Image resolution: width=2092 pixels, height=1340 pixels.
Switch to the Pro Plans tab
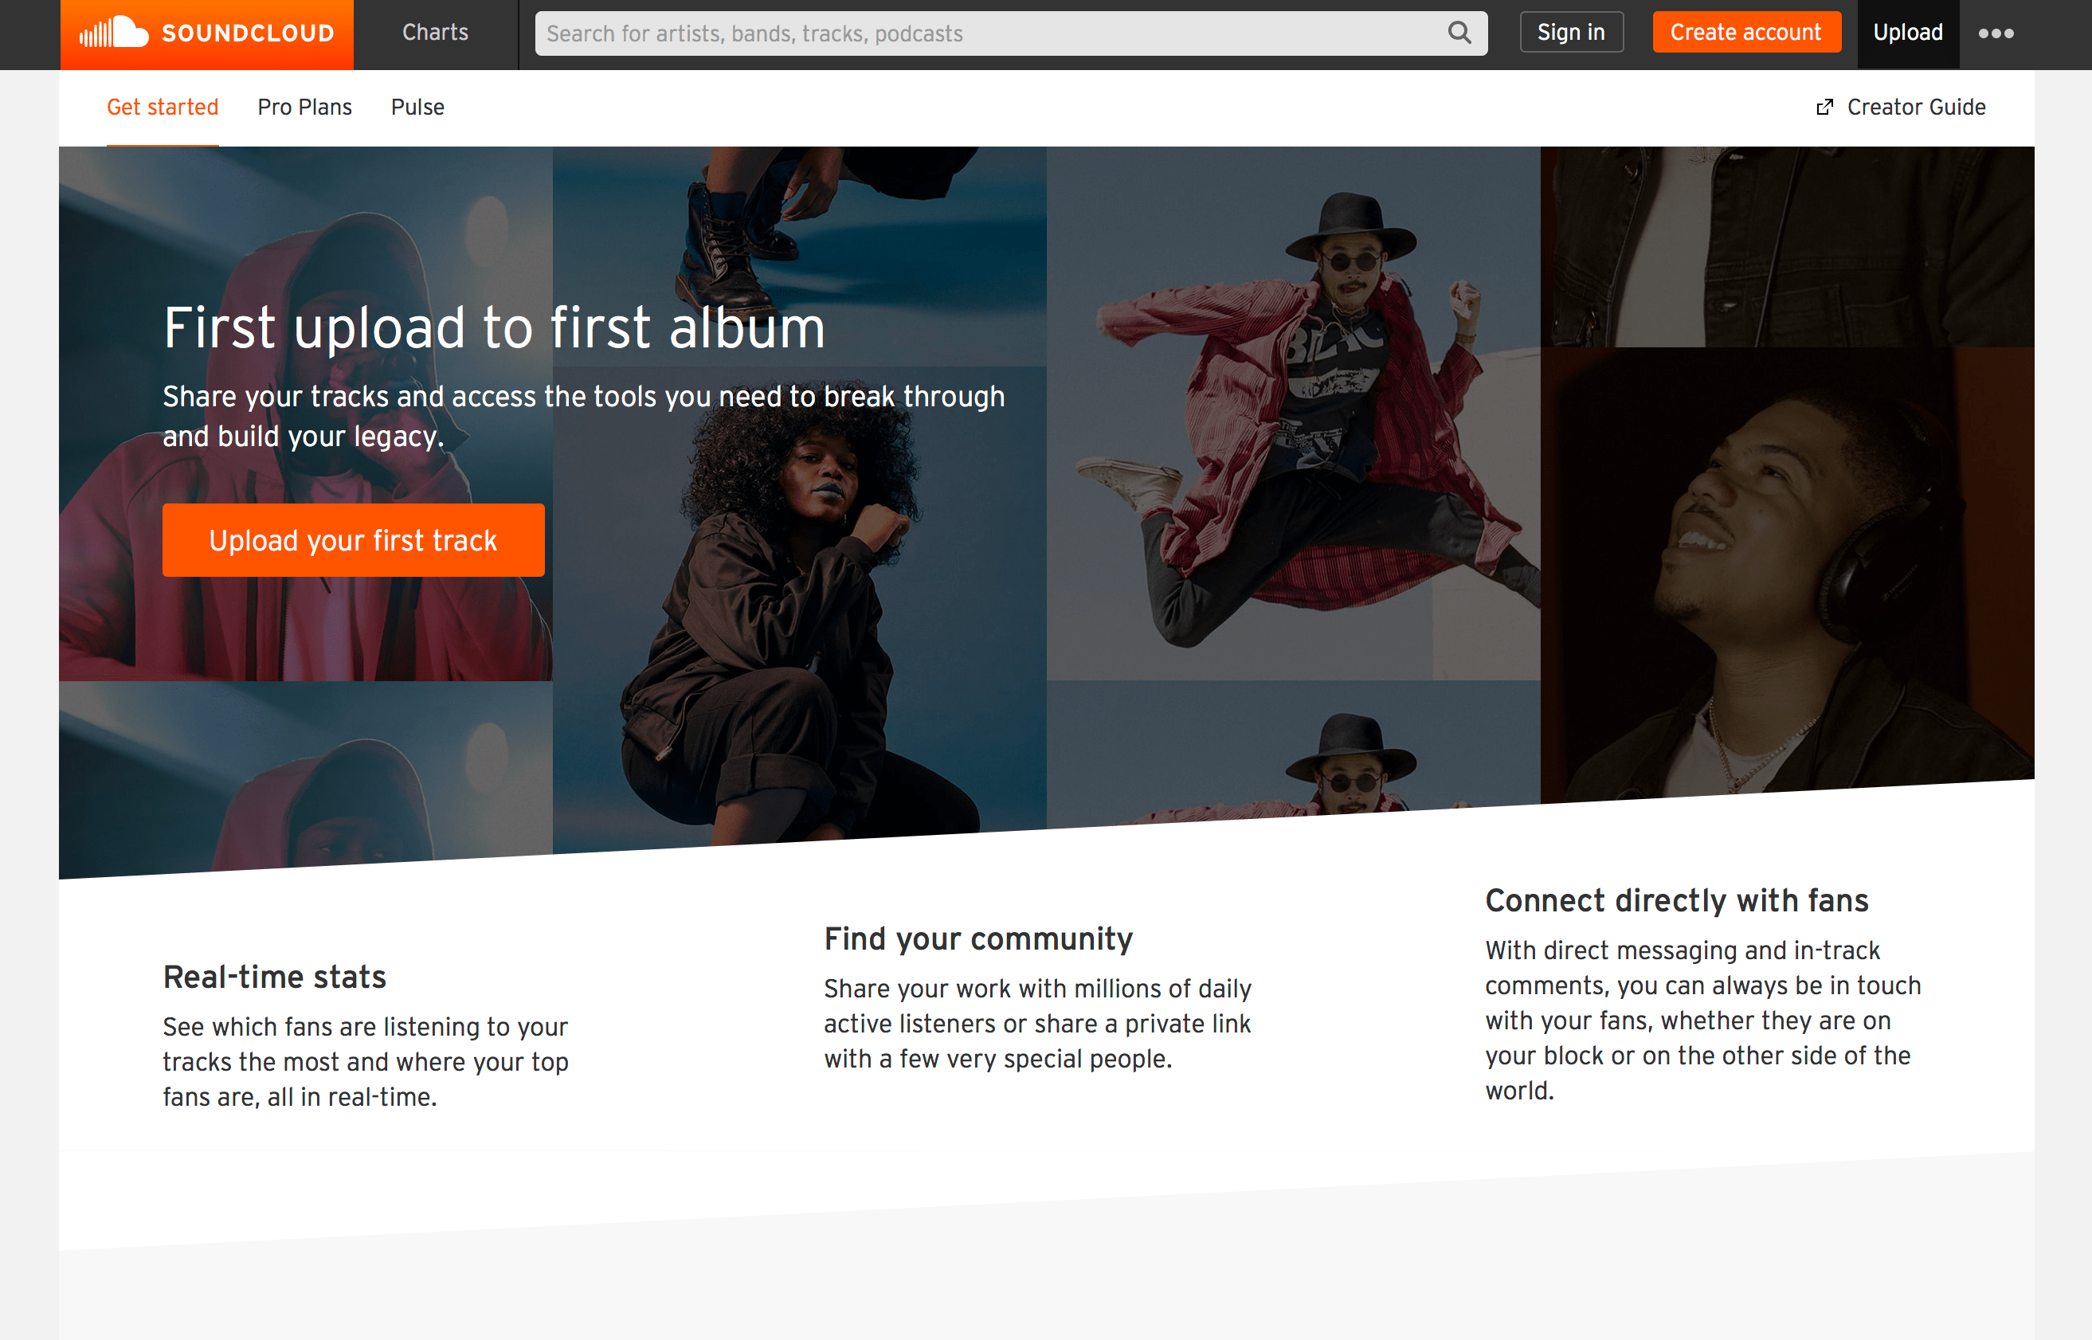pyautogui.click(x=304, y=107)
